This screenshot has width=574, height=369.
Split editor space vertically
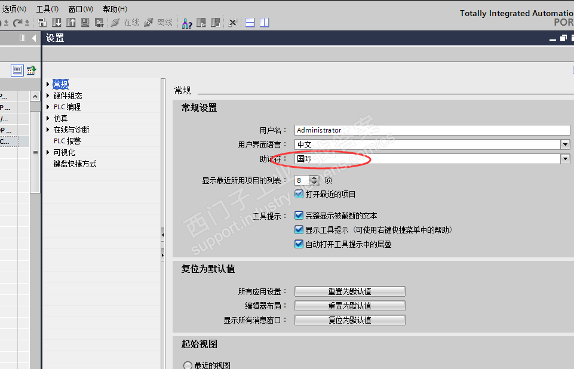(x=265, y=23)
